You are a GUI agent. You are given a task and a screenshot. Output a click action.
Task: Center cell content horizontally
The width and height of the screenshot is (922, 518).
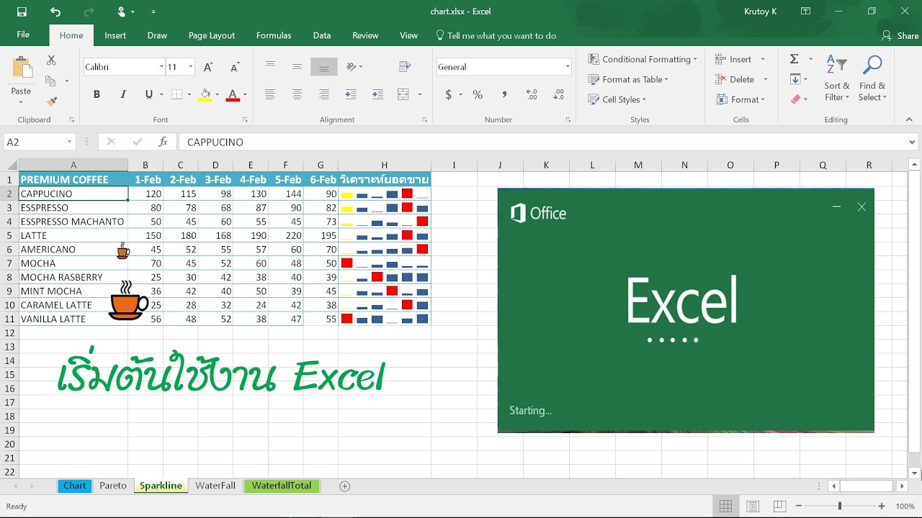pos(297,94)
